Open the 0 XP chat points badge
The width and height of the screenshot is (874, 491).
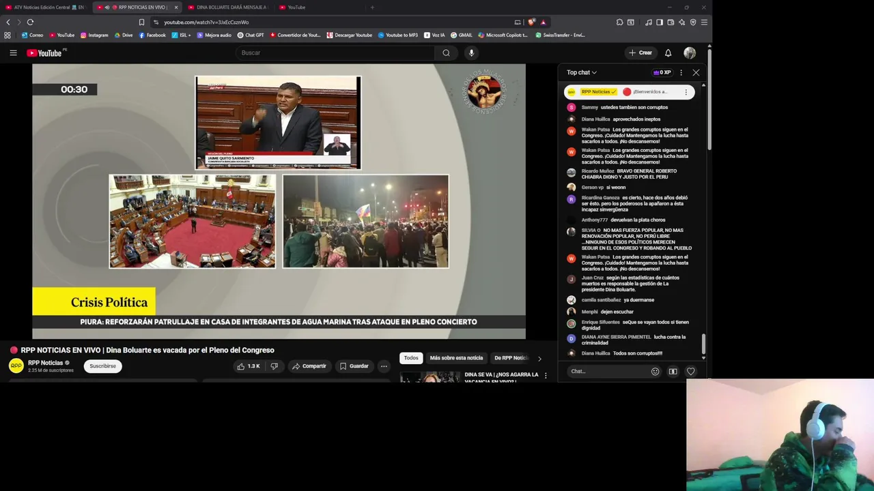(x=662, y=72)
